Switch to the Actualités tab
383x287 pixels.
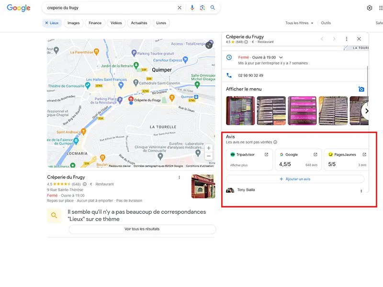(x=139, y=23)
